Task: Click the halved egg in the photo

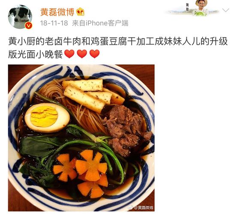Action: [x=47, y=118]
